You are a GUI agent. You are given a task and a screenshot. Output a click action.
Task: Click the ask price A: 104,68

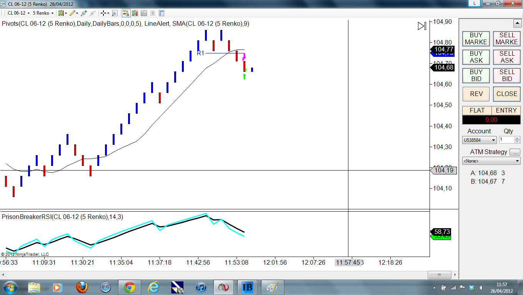point(483,173)
